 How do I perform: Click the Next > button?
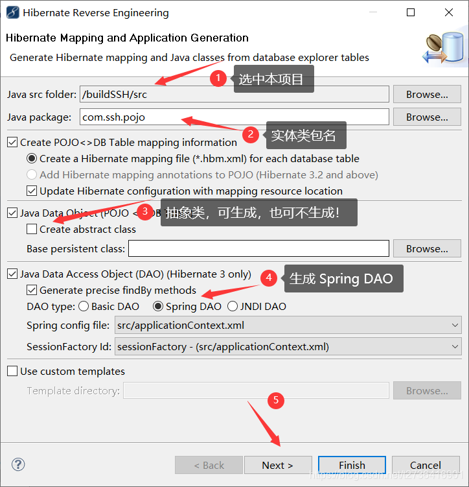point(278,465)
